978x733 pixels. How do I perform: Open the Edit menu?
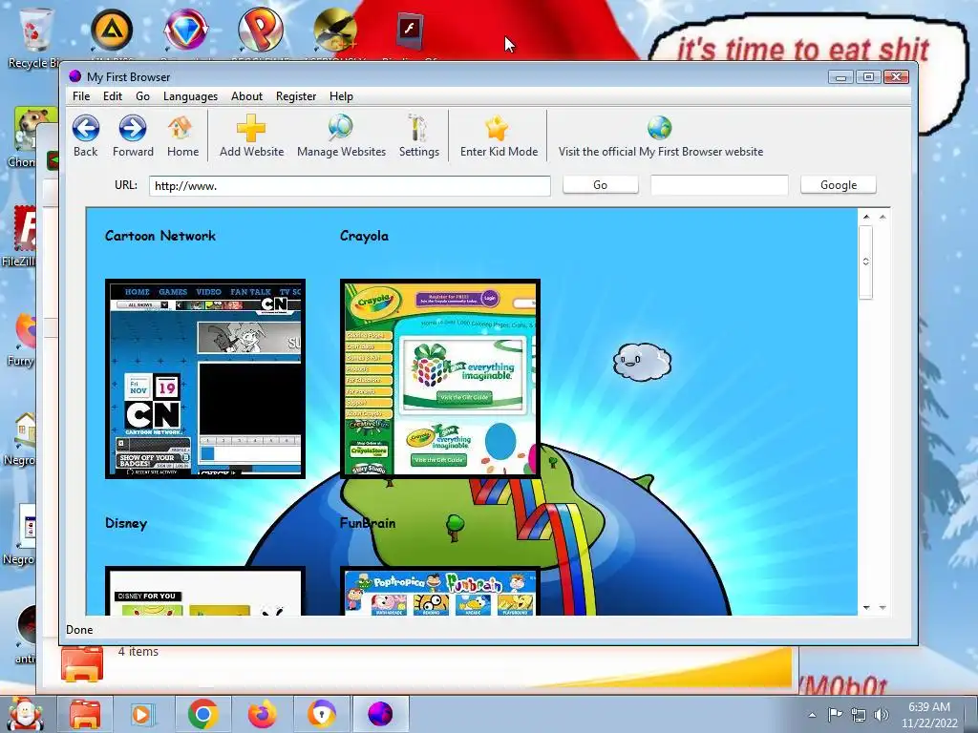[x=113, y=96]
